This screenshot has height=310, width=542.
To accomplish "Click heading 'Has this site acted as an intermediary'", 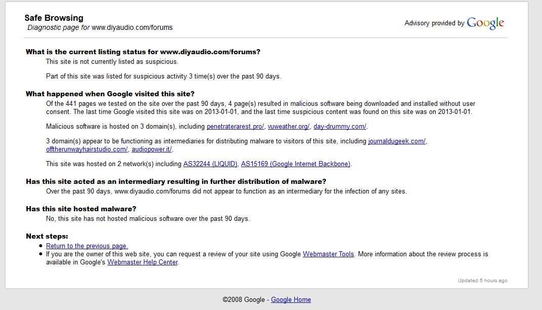I will click(x=176, y=181).
